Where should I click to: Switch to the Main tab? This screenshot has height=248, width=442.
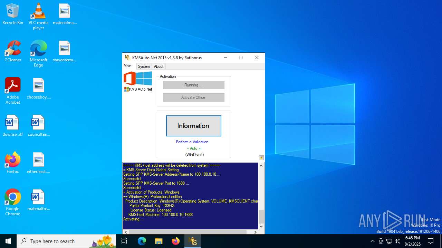click(127, 66)
